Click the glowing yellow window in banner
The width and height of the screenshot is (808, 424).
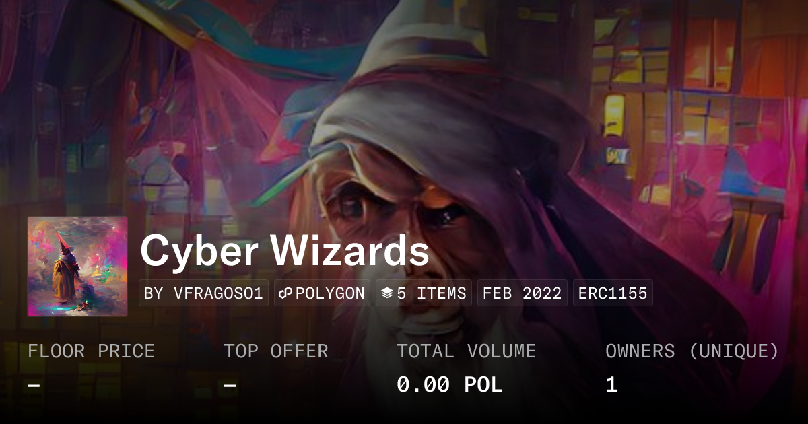[613, 116]
